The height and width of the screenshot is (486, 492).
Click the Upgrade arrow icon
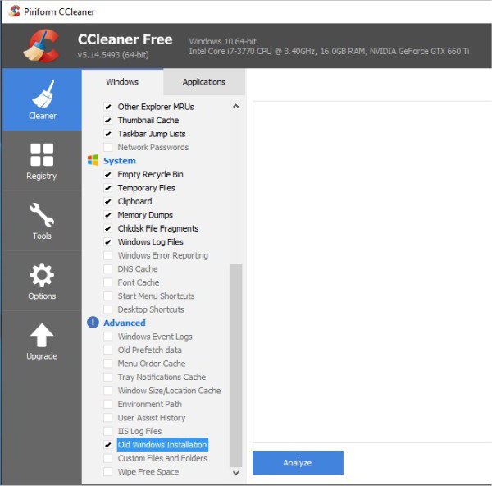[x=41, y=335]
